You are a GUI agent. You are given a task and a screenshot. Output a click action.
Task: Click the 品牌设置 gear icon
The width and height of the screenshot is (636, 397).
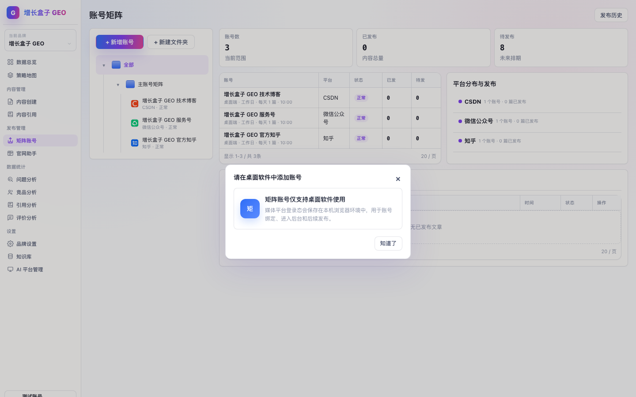pyautogui.click(x=10, y=244)
